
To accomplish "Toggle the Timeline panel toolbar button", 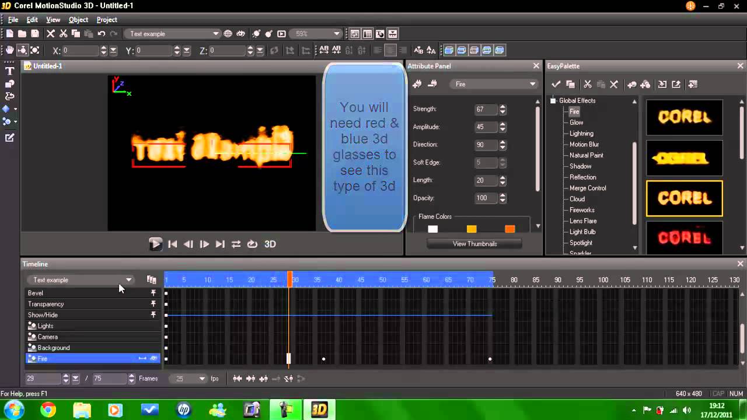I will coord(393,34).
